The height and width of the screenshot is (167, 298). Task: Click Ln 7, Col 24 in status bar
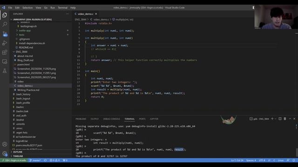point(237,161)
